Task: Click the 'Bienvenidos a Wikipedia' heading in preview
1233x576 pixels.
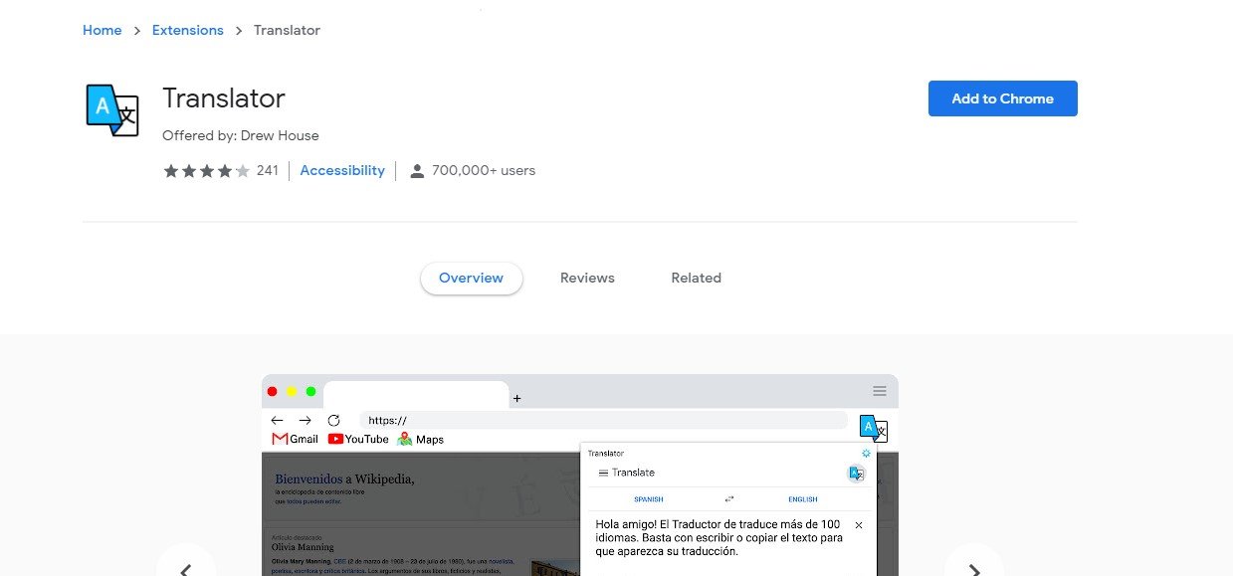Action: 344,479
